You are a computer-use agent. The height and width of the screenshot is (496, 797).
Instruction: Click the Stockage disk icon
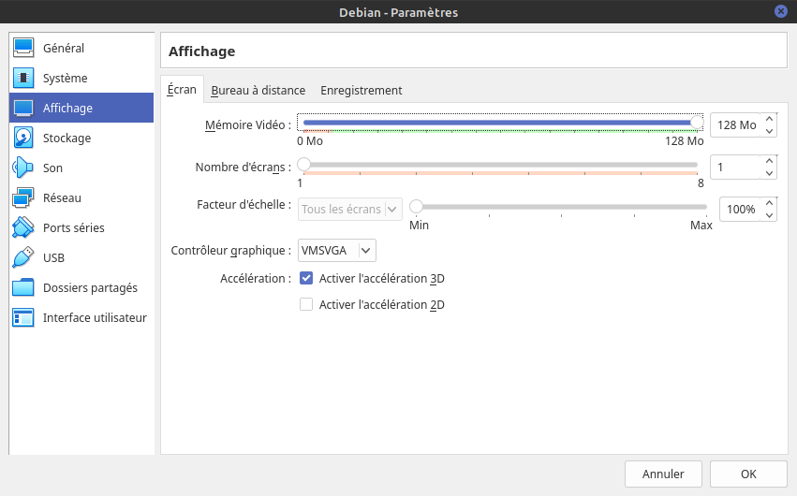23,138
